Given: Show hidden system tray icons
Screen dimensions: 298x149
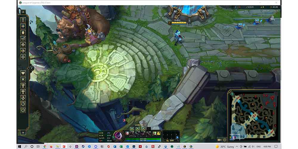Looking at the screenshot, I should (237, 147).
